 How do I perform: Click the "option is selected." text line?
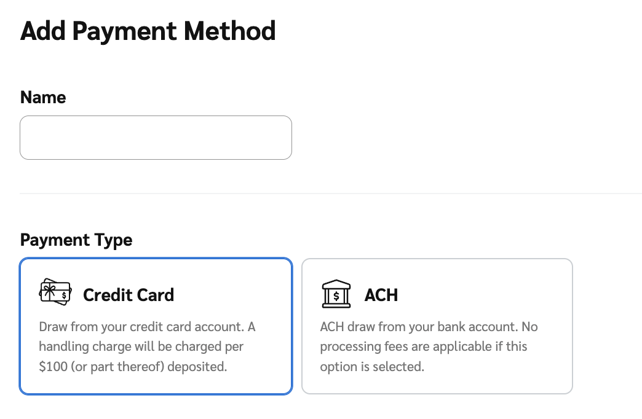[x=372, y=367]
